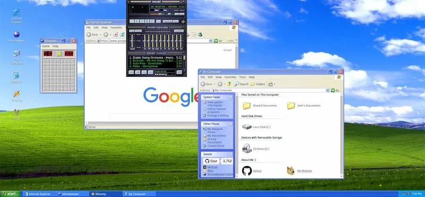Viewport: 425px width, 197px height.
Task: Open the Github icon under About Me
Action: (x=246, y=171)
